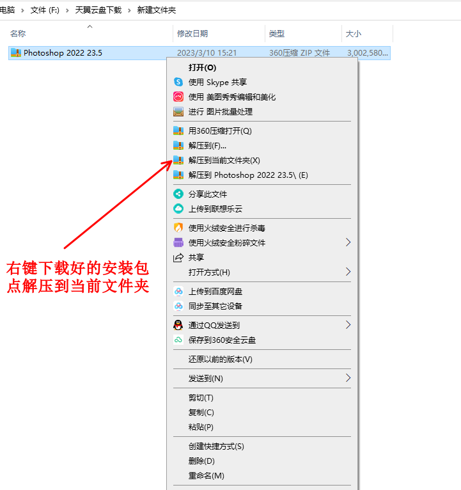The image size is (461, 490).
Task: Expand the Huorong file shredder submenu arrow
Action: [x=348, y=242]
